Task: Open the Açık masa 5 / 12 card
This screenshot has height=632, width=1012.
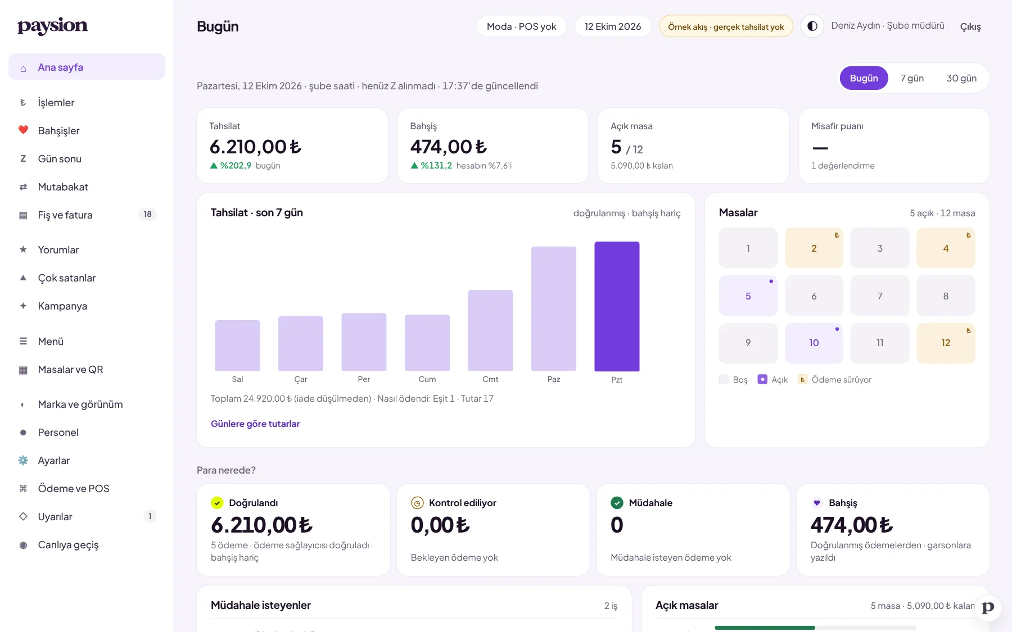Action: pos(693,146)
